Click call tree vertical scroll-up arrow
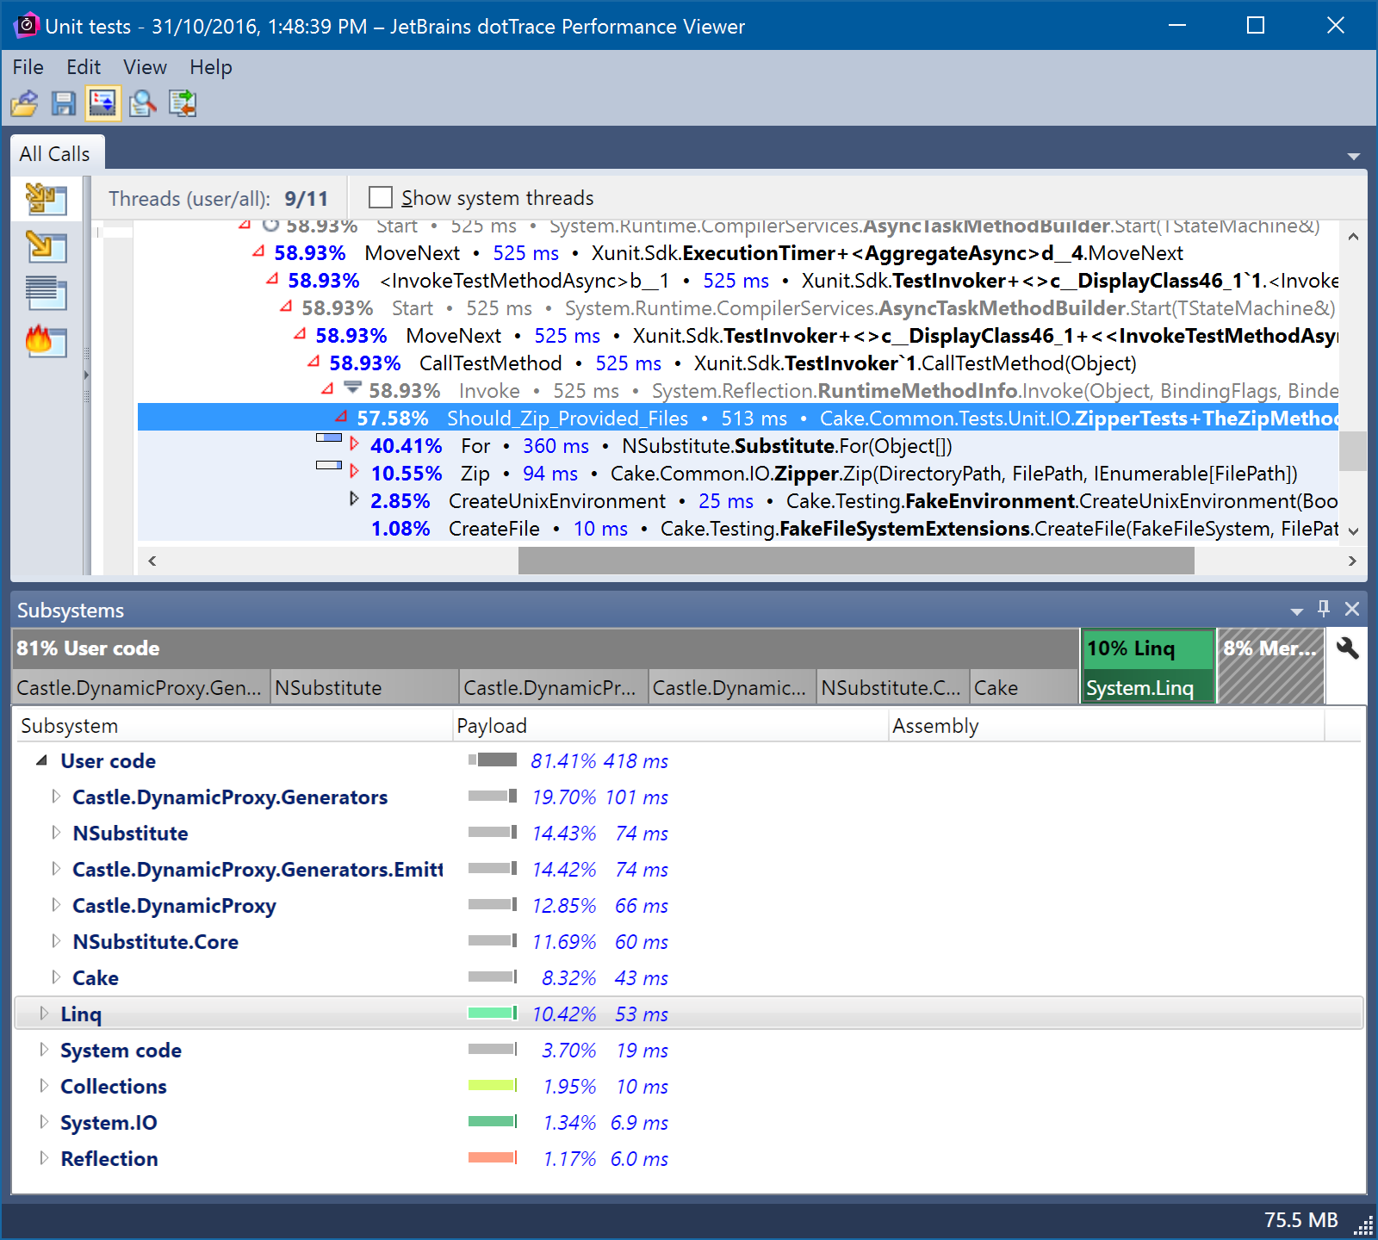Image resolution: width=1378 pixels, height=1240 pixels. (x=1353, y=236)
